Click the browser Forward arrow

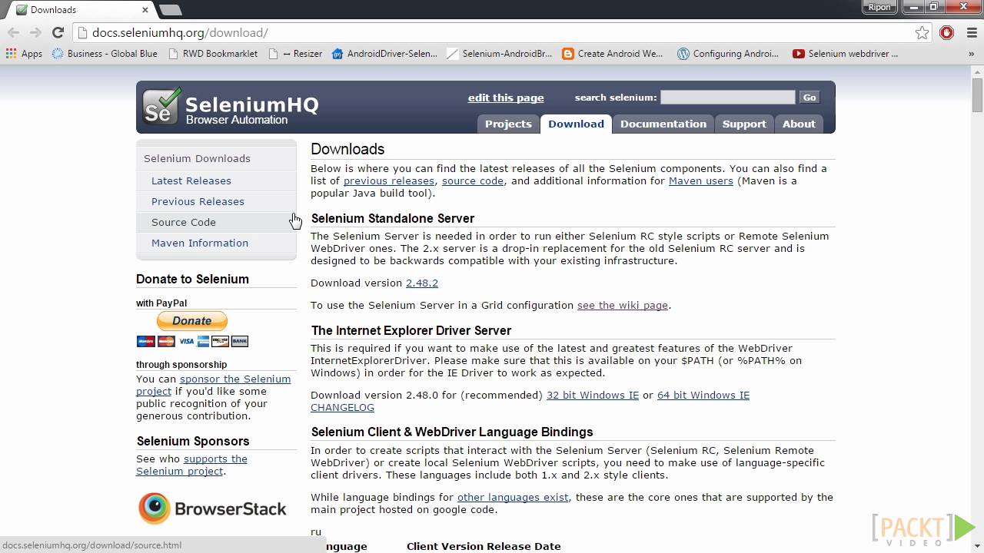pyautogui.click(x=35, y=32)
